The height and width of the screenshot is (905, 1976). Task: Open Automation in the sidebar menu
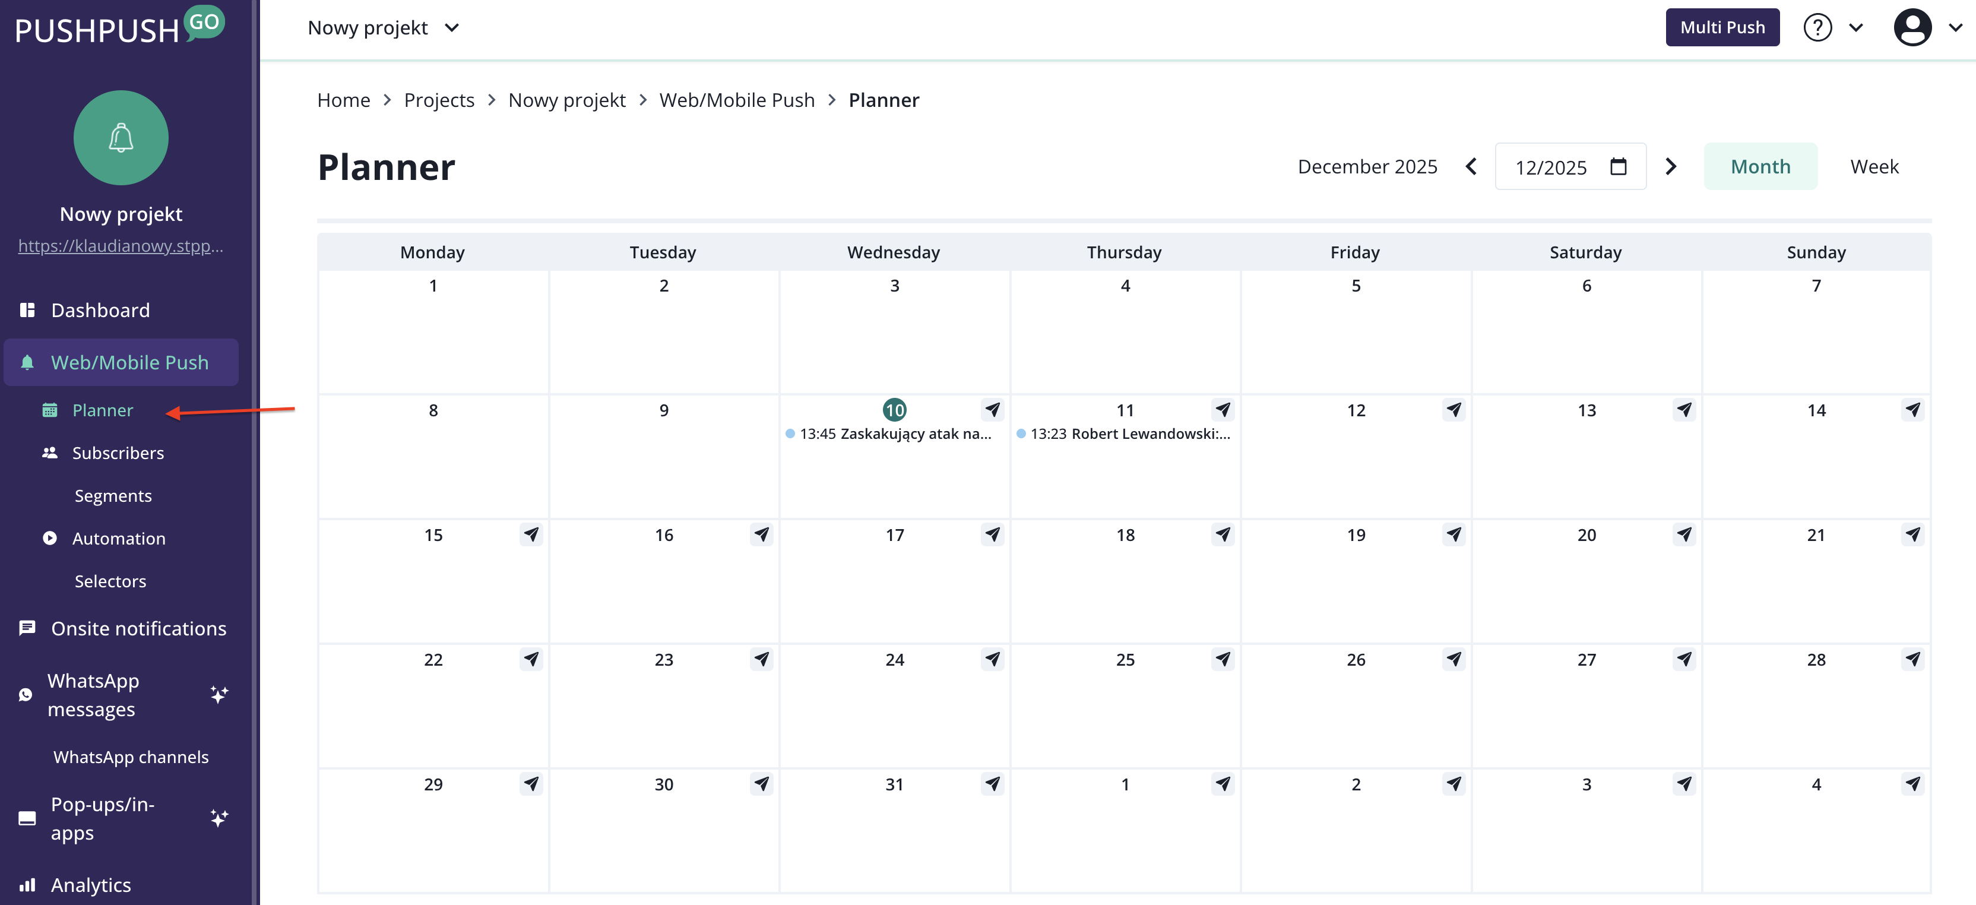[x=118, y=539]
